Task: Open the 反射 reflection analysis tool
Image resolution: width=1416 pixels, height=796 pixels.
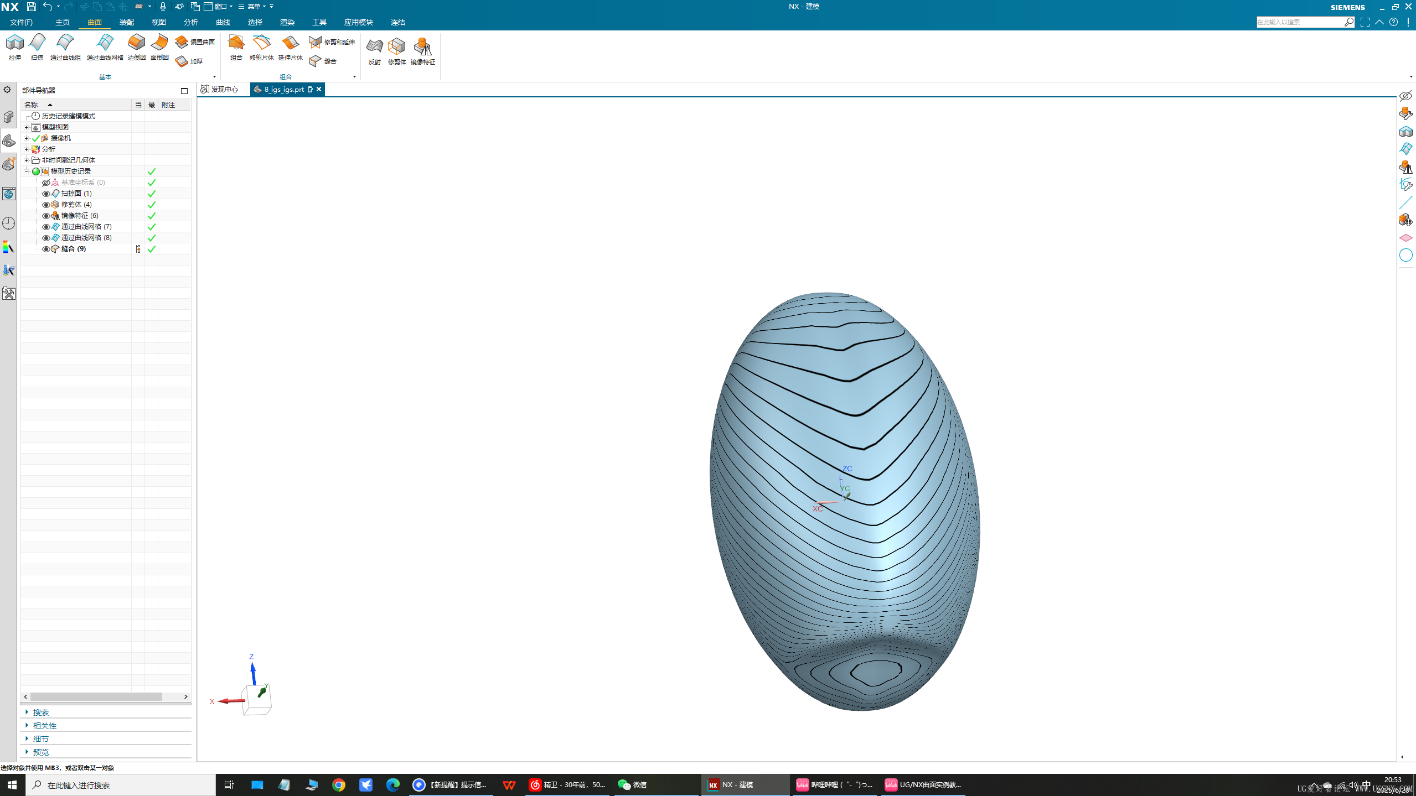Action: coord(375,51)
